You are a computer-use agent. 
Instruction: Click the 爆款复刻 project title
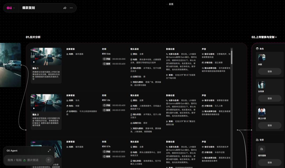(x=28, y=8)
